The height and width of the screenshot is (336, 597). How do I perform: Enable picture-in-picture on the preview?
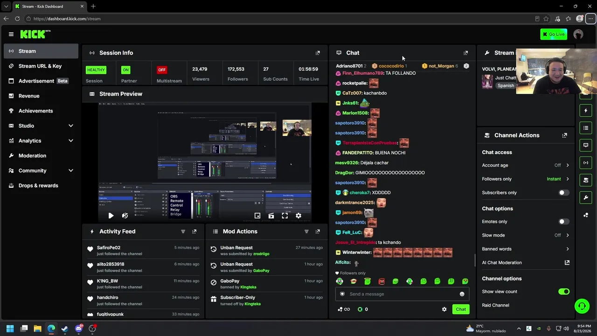click(x=257, y=216)
